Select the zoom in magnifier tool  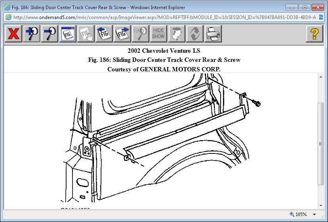coord(32,34)
